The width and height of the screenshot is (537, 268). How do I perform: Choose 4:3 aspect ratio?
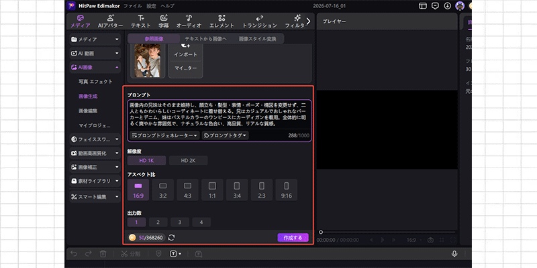(187, 190)
